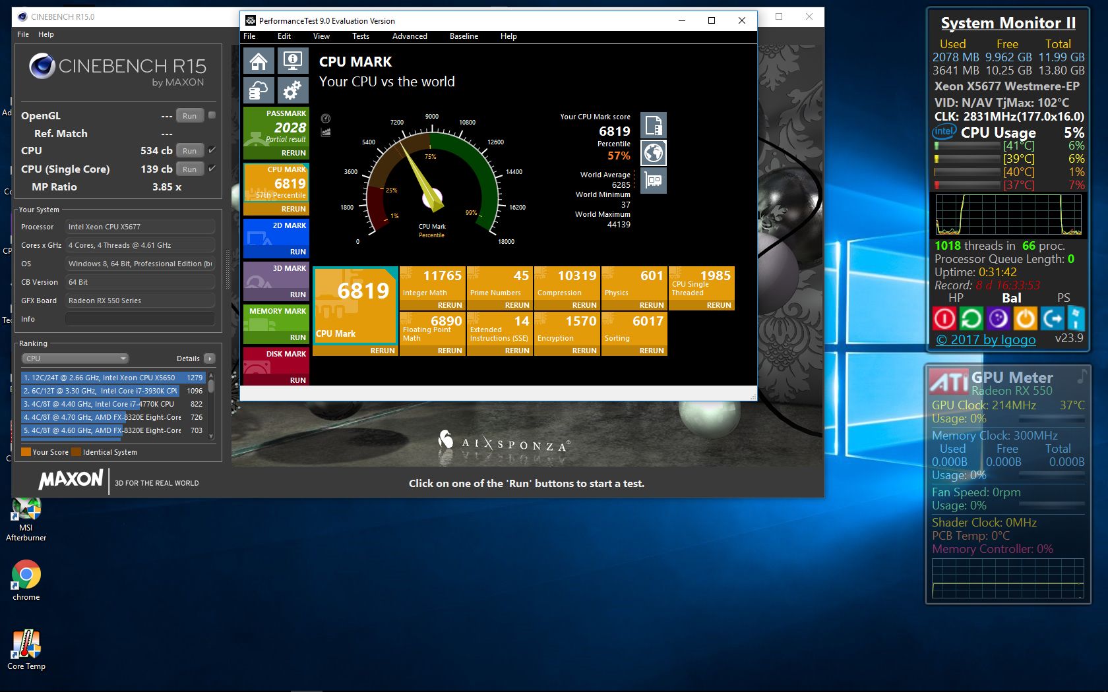
Task: Rerun the PassMark overall test
Action: coord(293,153)
